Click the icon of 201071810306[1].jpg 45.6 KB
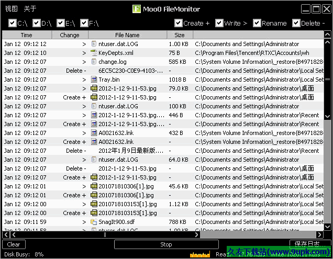The image size is (333, 259). tap(94, 186)
